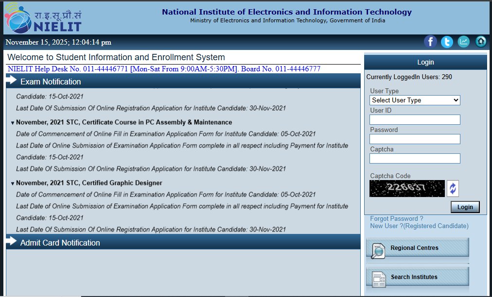Open the Admit Card Notification section header
The width and height of the screenshot is (492, 297).
(60, 243)
